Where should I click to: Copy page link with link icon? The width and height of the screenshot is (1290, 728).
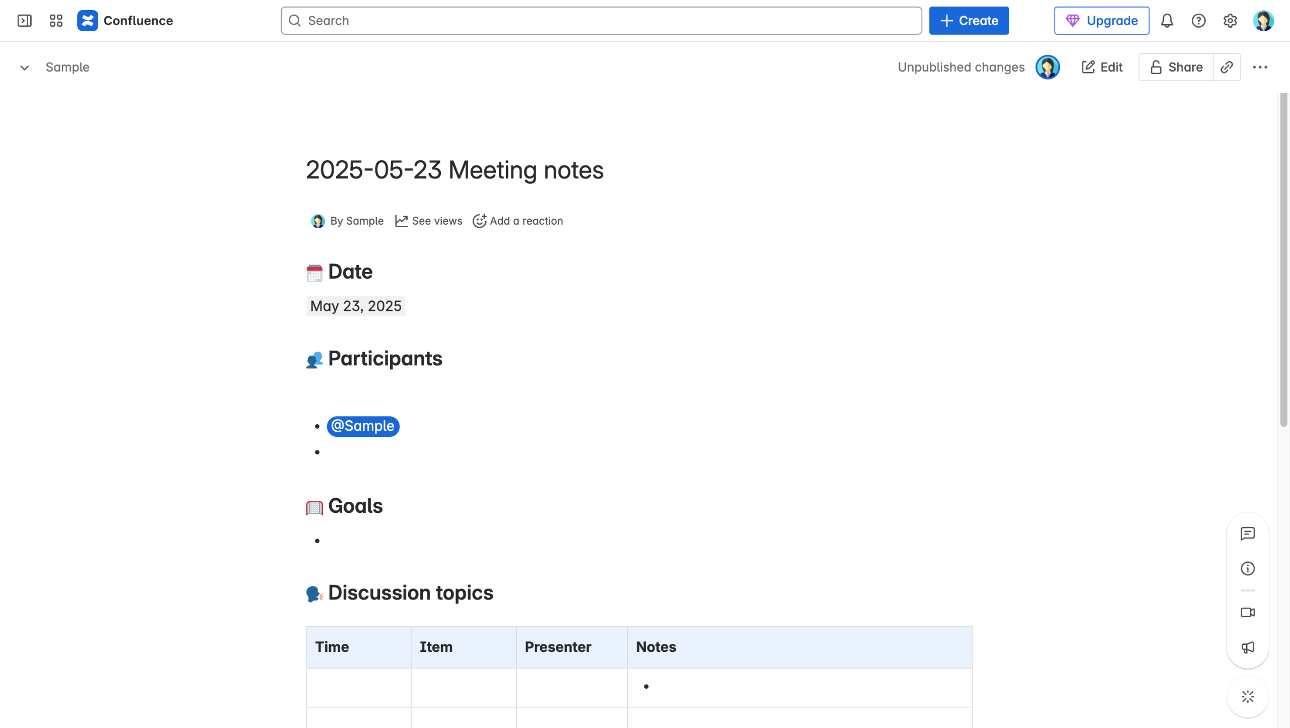[1227, 67]
